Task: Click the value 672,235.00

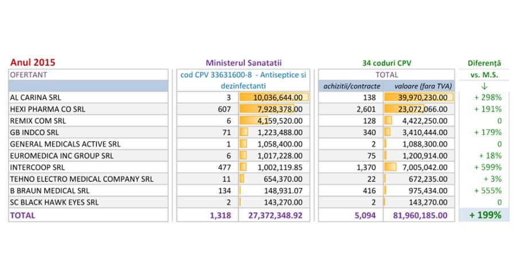Action: click(428, 179)
